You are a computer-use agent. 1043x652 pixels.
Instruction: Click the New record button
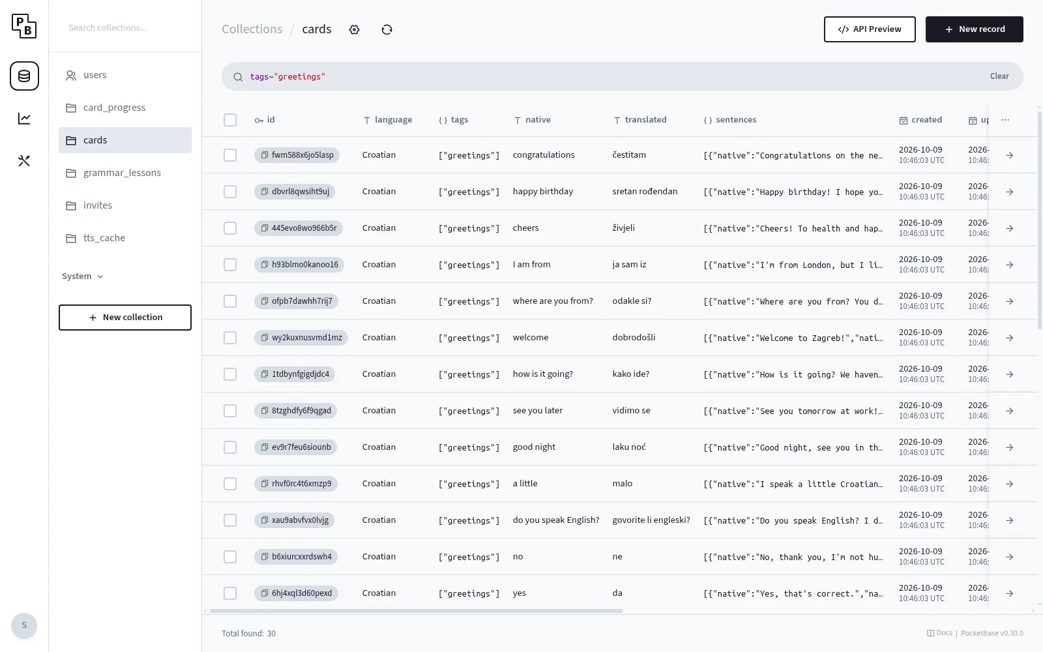(975, 29)
